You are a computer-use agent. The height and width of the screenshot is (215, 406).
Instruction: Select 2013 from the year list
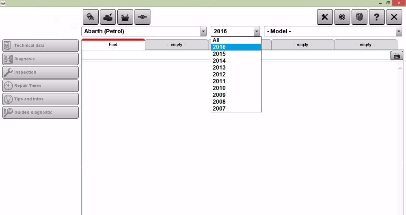coord(219,68)
